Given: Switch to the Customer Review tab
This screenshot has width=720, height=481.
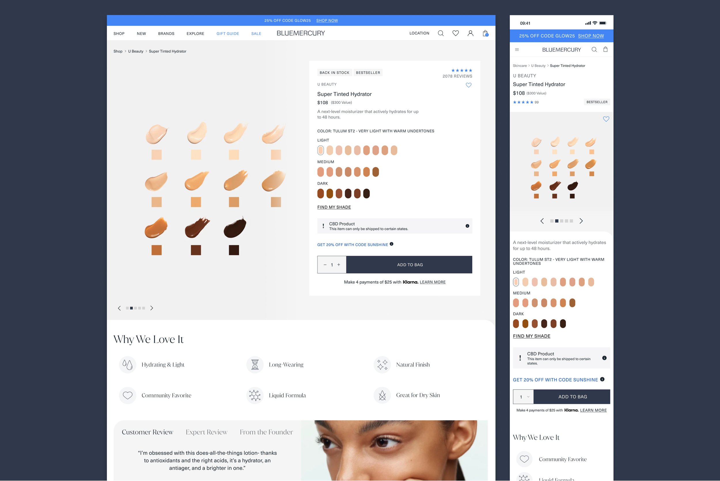Looking at the screenshot, I should point(147,432).
